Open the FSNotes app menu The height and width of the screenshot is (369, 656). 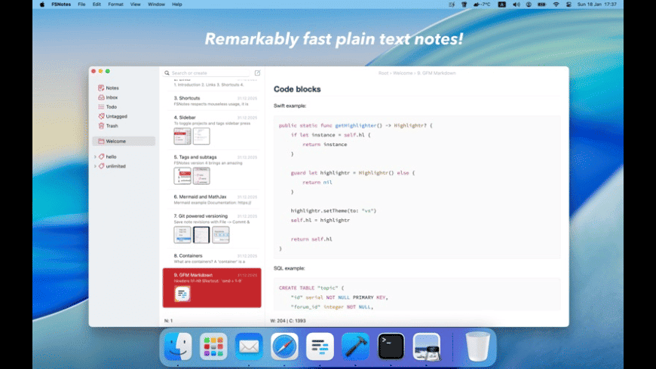click(x=61, y=5)
